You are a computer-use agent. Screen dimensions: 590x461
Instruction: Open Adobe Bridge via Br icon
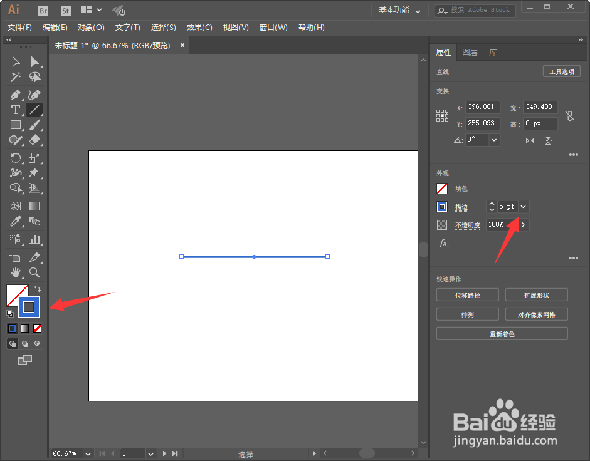tap(43, 11)
